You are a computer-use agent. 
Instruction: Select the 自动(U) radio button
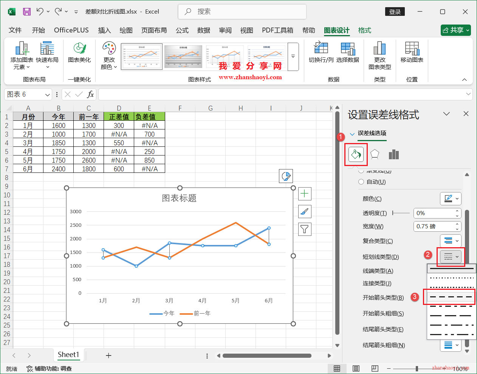(361, 182)
